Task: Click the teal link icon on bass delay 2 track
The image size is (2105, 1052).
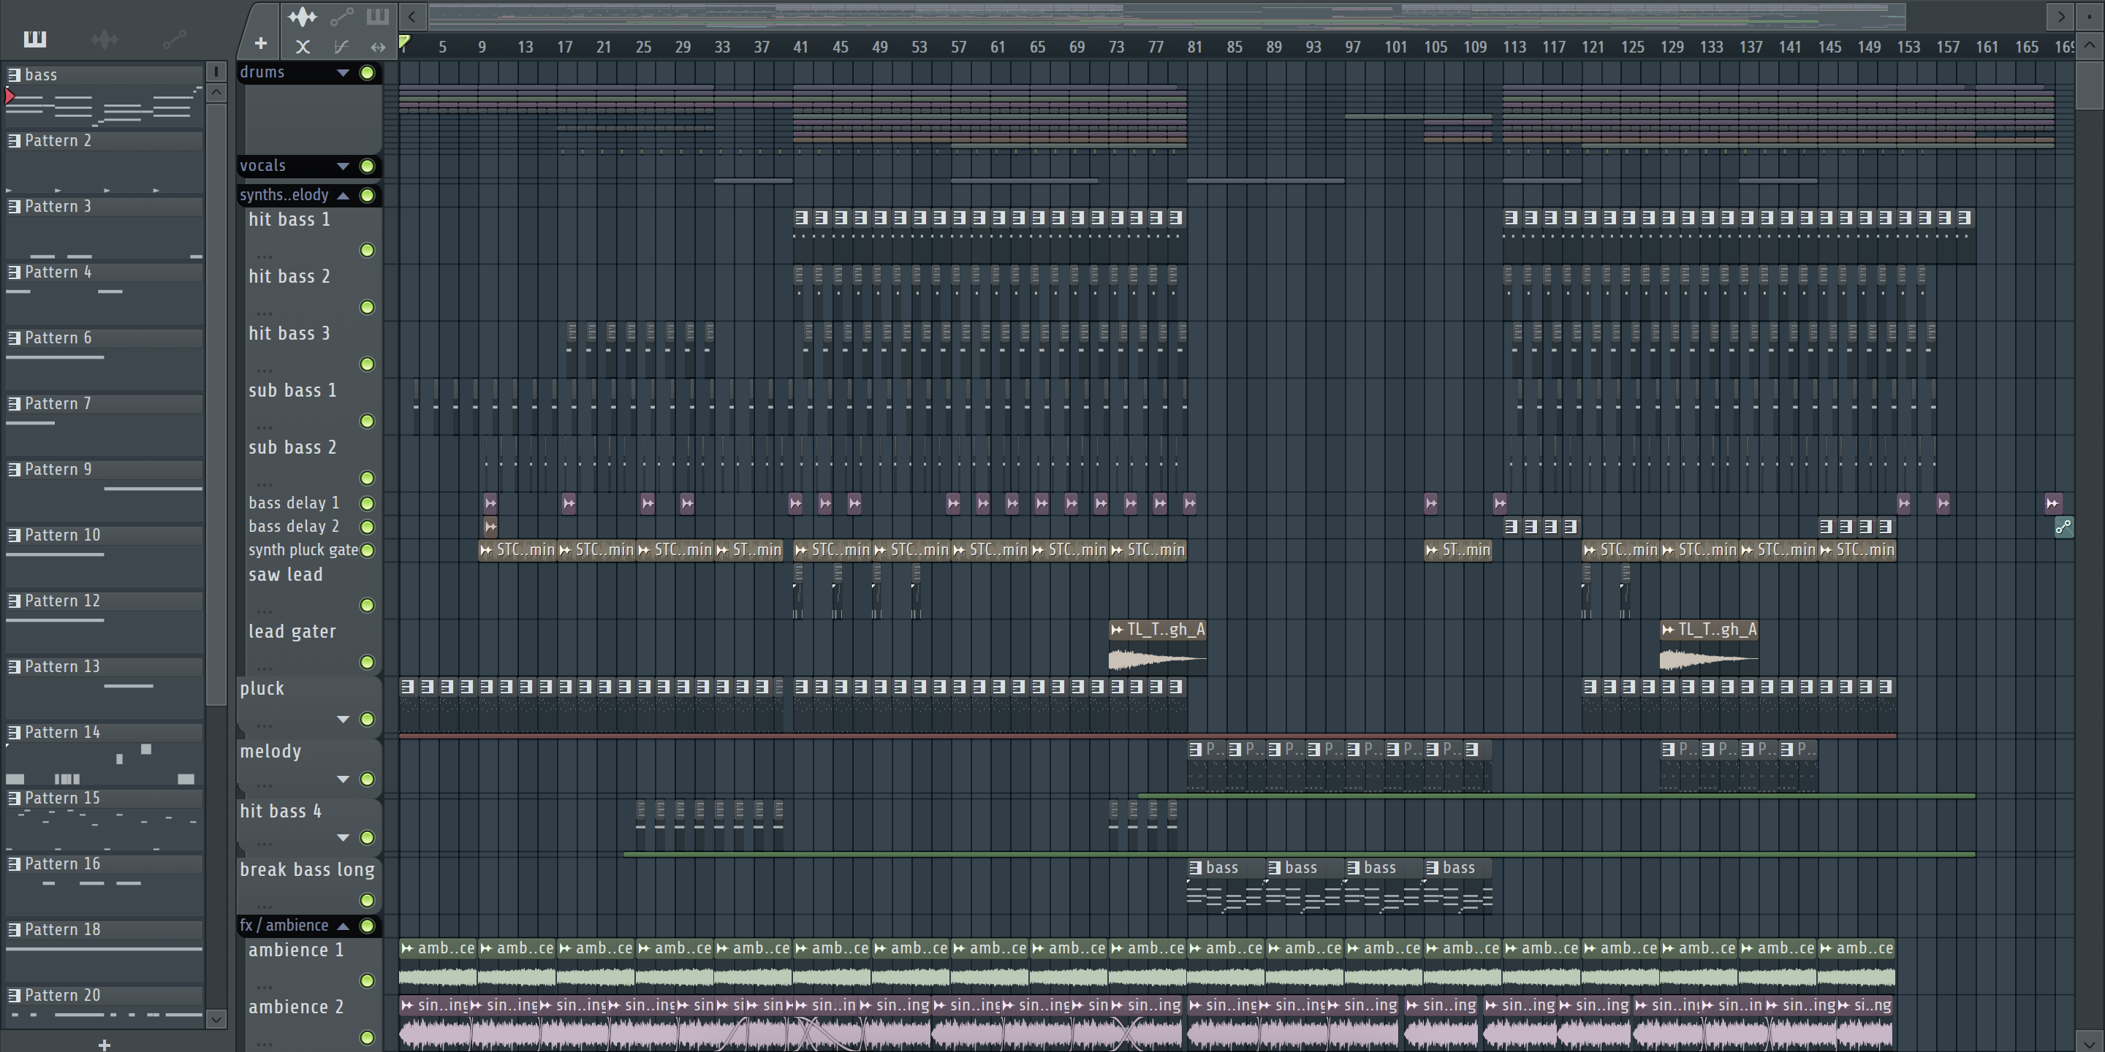Action: coord(2063,527)
